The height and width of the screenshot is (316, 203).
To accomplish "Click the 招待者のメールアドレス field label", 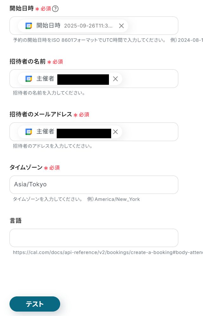I will click(41, 115).
